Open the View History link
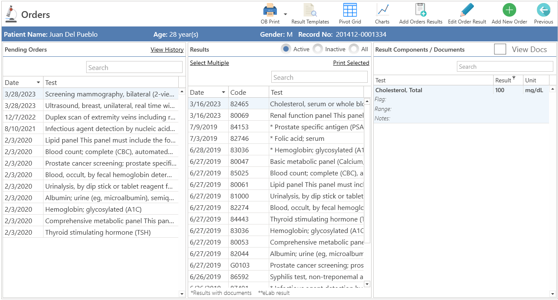The height and width of the screenshot is (300, 558). point(167,50)
